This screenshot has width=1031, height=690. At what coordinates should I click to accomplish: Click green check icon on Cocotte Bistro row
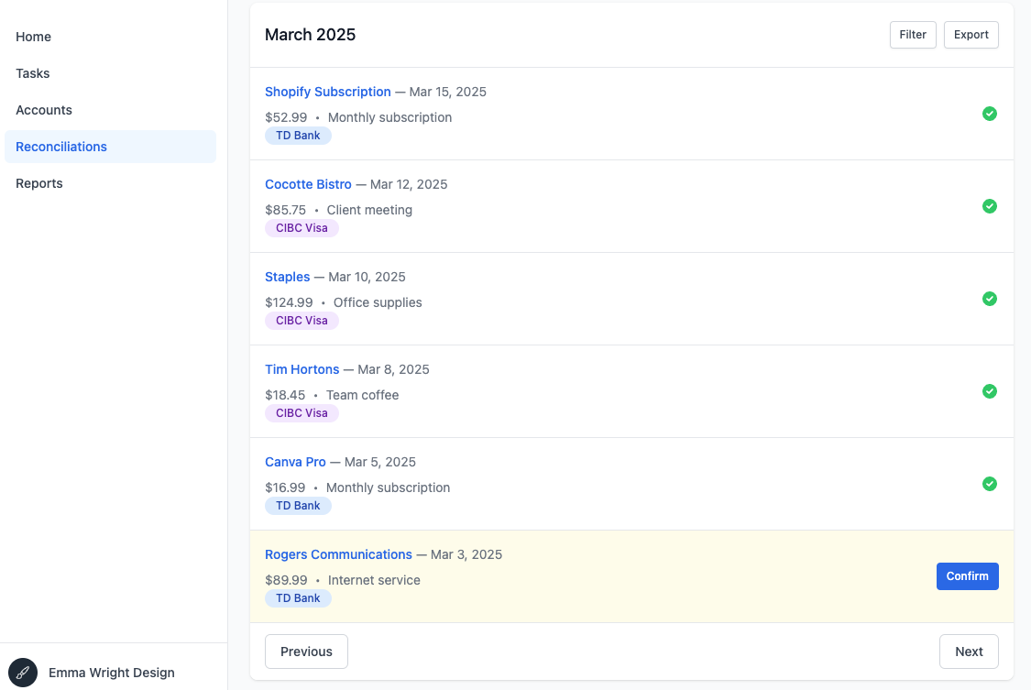(x=989, y=206)
